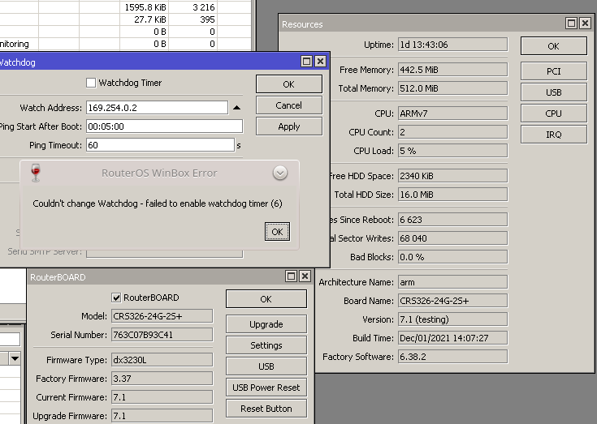597x424 pixels.
Task: Click OK in the Watchdog window
Action: (289, 84)
